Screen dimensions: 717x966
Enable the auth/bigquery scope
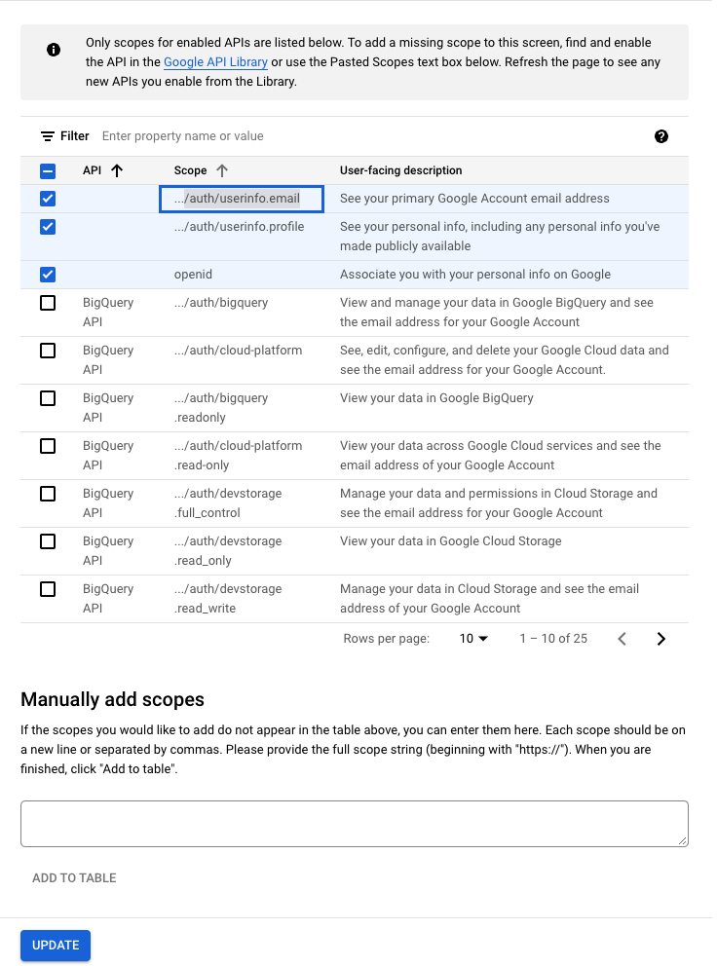(47, 303)
